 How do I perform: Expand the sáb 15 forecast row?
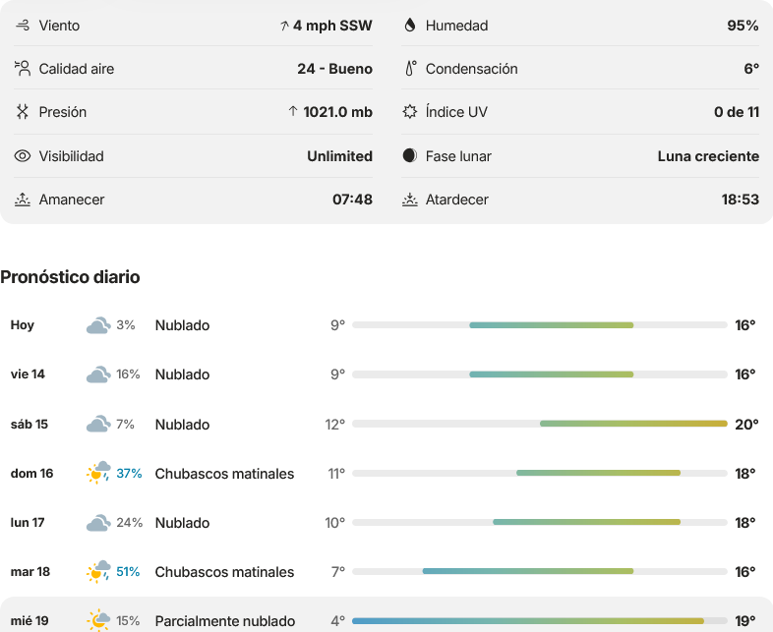(x=386, y=425)
